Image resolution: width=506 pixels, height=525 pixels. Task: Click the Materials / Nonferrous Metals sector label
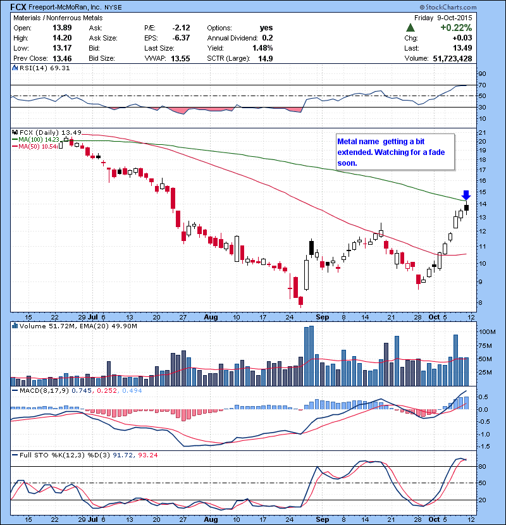pyautogui.click(x=58, y=18)
